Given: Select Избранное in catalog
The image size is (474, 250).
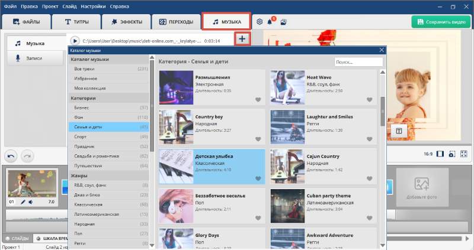Looking at the screenshot, I should (x=109, y=79).
